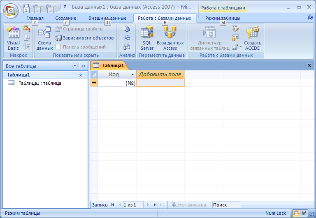This screenshot has height=218, width=316.
Task: Open Диспетчер связанных таблиц
Action: click(x=210, y=38)
